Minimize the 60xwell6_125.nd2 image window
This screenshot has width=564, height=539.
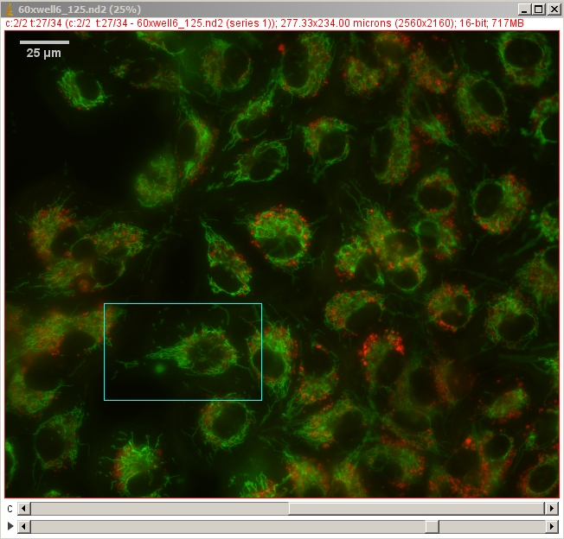click(522, 9)
